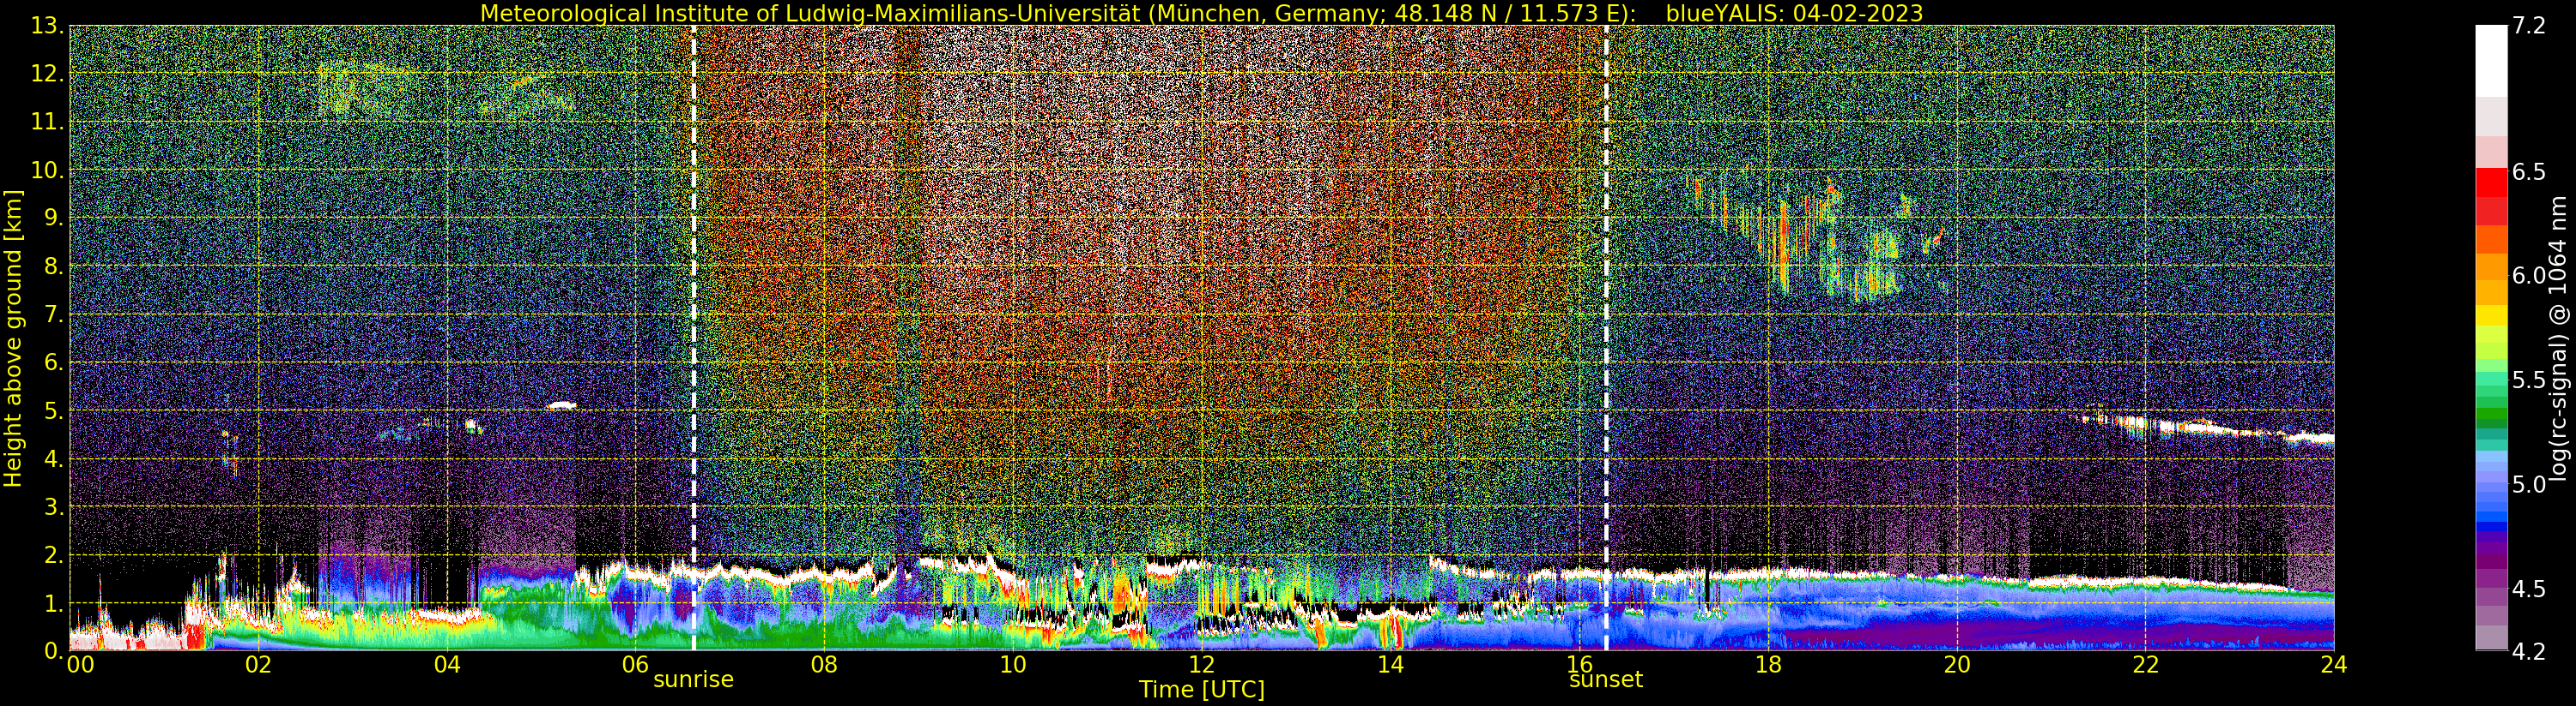Pick the deep blue segment of the colorbar

pyautogui.click(x=2491, y=529)
